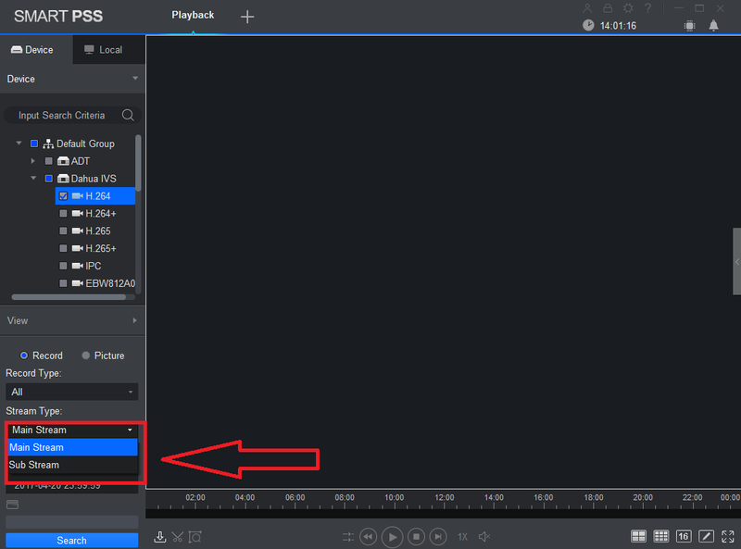This screenshot has width=741, height=549.
Task: Switch to 16-window split layout
Action: point(683,536)
